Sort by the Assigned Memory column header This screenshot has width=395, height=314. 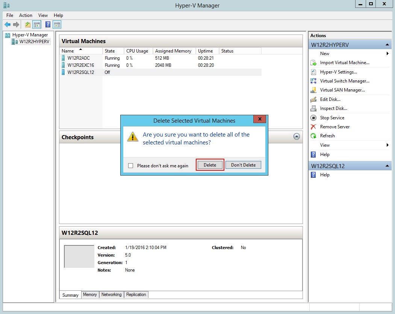pos(174,51)
